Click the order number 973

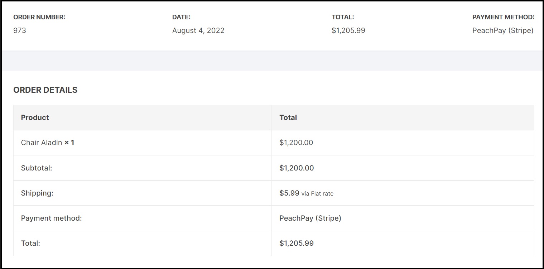(20, 30)
